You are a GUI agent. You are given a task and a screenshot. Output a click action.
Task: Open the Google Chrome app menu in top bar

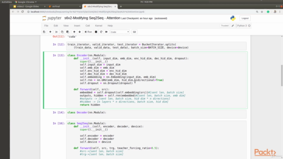(x=26, y=2)
